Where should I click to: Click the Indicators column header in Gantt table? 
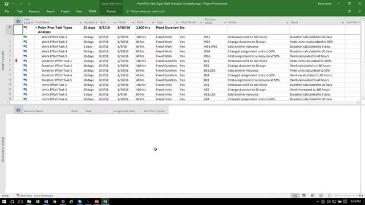point(18,21)
